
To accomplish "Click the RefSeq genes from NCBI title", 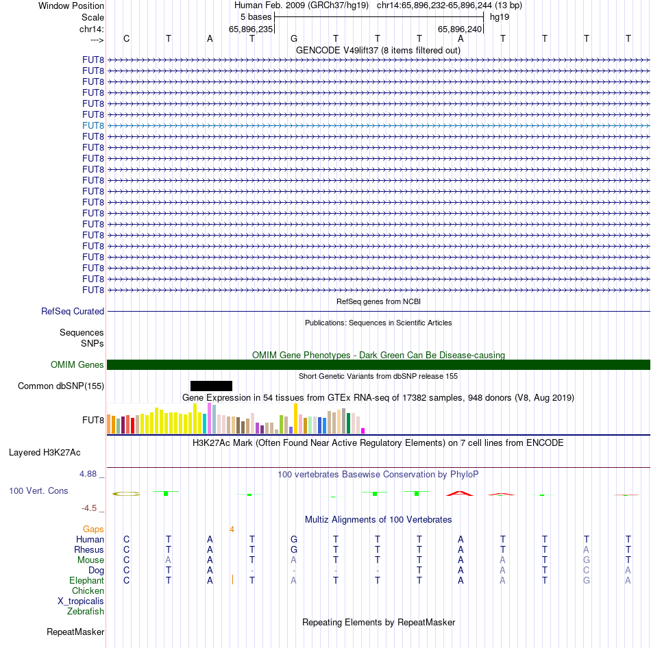I will click(x=378, y=301).
